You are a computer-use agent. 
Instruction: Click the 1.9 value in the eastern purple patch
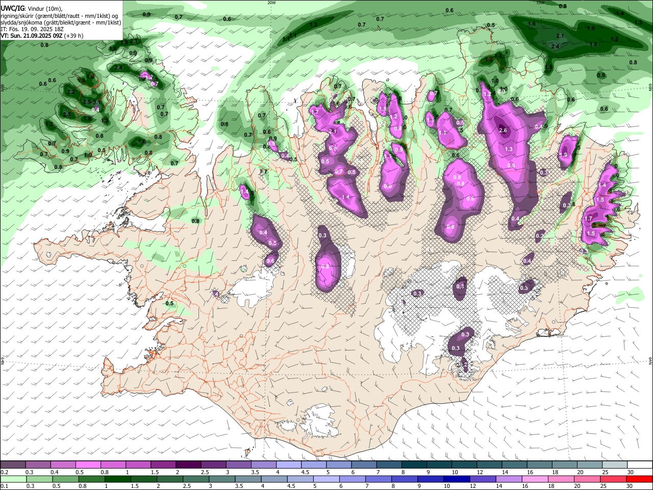[564, 155]
